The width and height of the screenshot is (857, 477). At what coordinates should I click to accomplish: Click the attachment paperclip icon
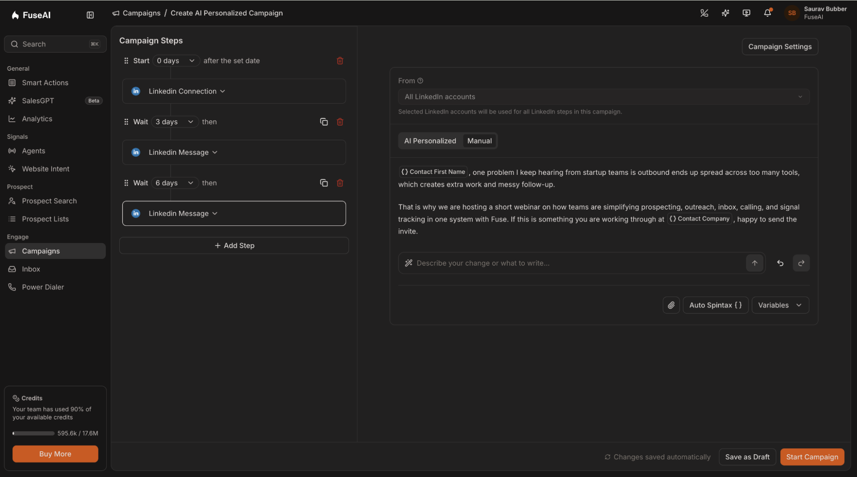pyautogui.click(x=671, y=305)
